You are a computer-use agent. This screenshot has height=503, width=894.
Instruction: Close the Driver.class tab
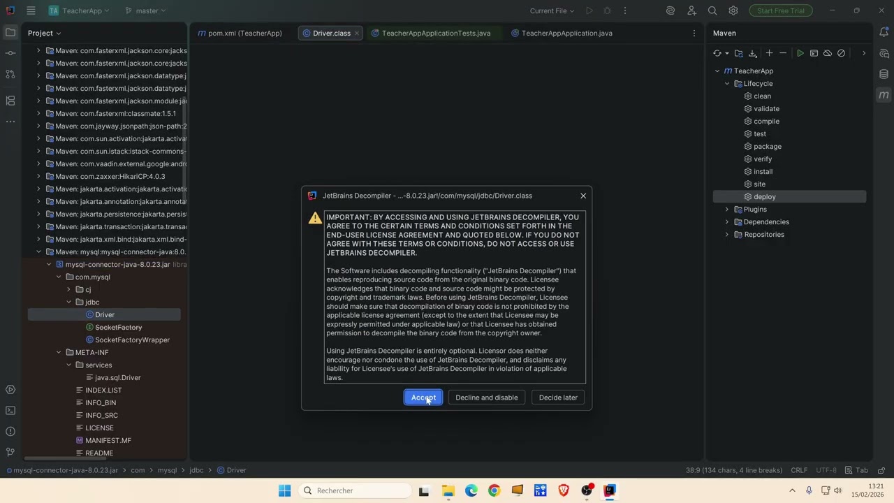point(357,33)
